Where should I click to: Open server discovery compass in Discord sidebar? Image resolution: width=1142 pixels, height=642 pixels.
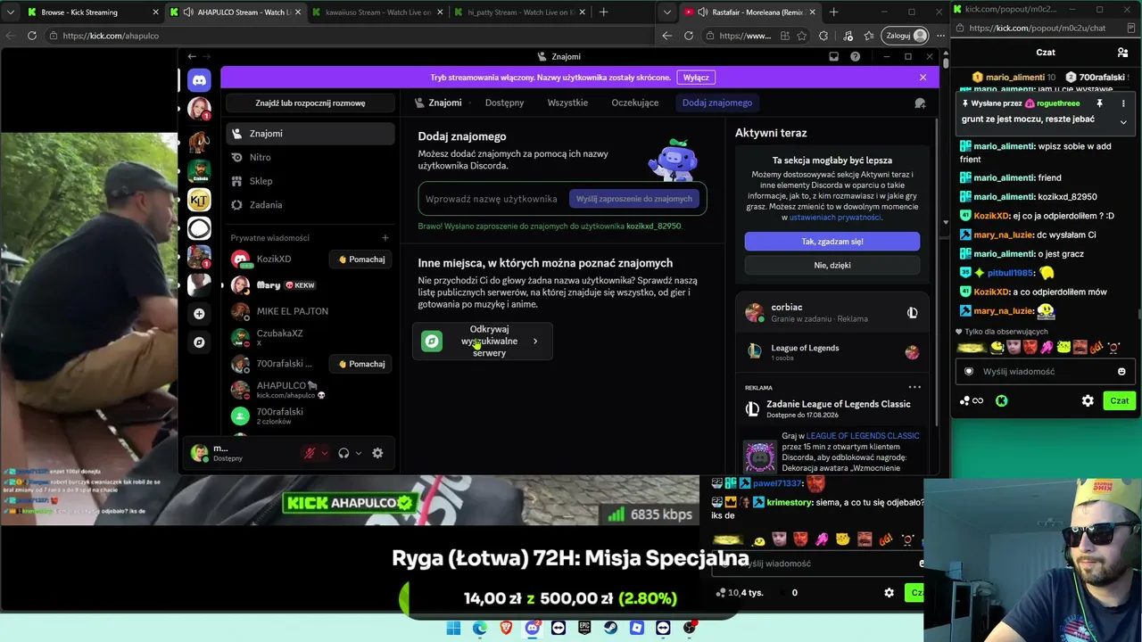(x=199, y=342)
